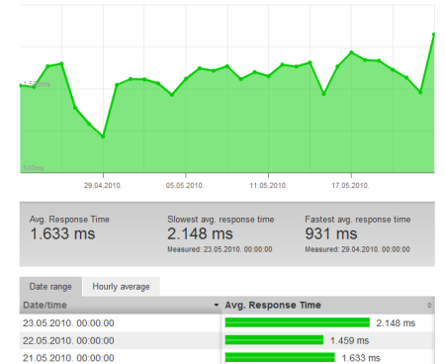The image size is (445, 364).
Task: Click the 29.04.2010. axis label
Action: [x=103, y=185]
